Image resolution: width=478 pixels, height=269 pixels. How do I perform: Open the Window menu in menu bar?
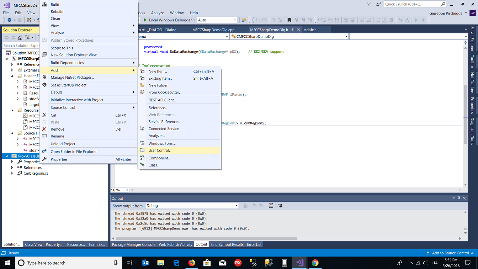(177, 13)
